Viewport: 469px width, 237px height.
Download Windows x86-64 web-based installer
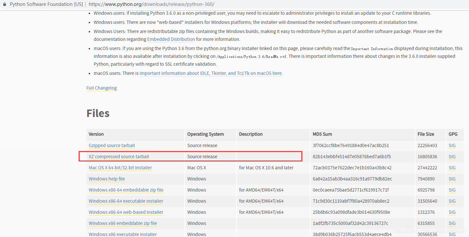click(x=126, y=212)
